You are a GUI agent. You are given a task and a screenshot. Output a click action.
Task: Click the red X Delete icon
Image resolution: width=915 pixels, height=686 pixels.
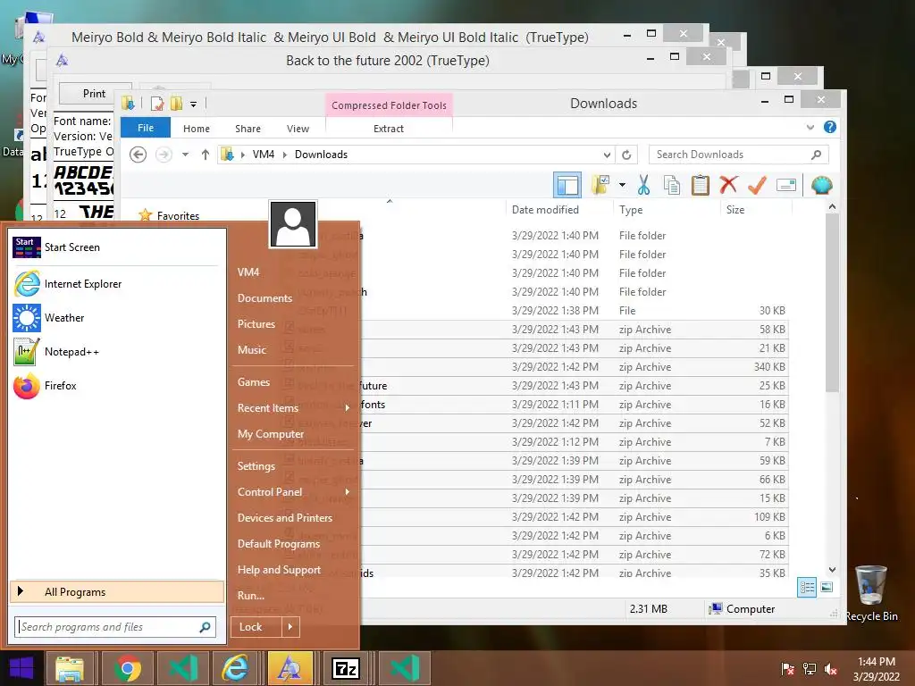728,185
